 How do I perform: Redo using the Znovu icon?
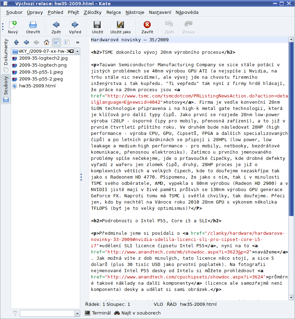[188, 27]
